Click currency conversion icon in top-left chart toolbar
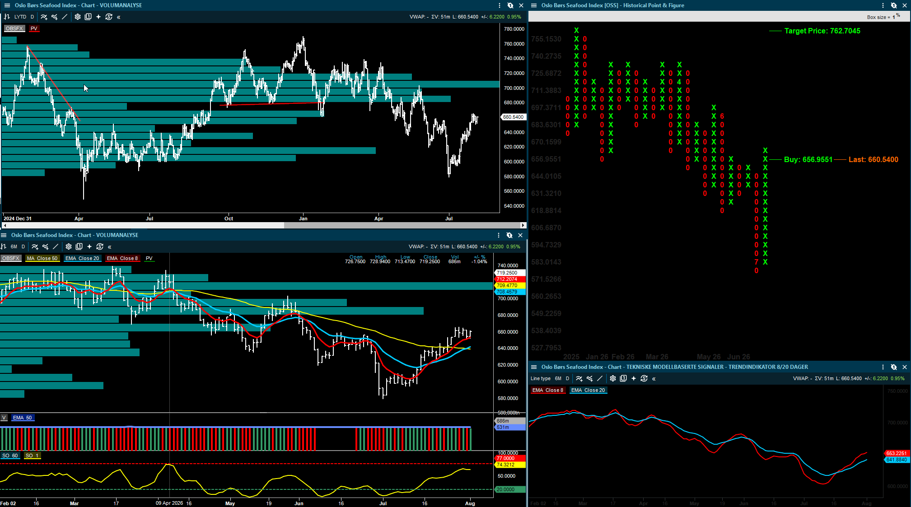The image size is (911, 507). [109, 17]
